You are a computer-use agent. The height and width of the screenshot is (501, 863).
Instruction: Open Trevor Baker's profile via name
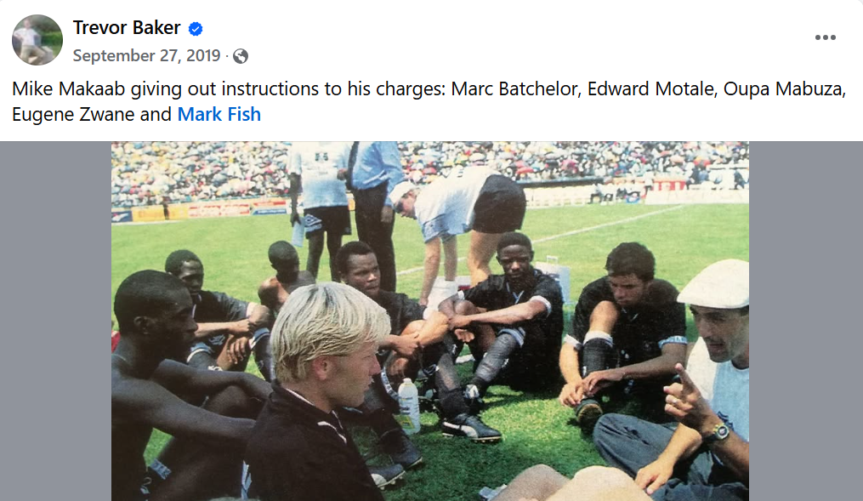[127, 28]
